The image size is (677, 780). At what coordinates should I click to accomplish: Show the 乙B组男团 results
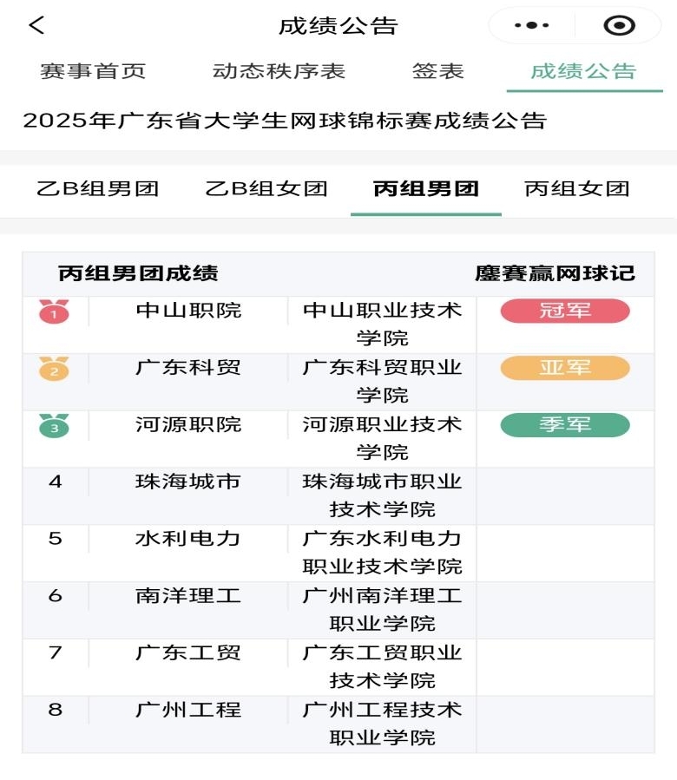(x=98, y=188)
